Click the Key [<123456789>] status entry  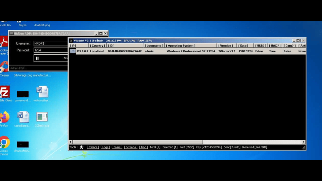209,147
